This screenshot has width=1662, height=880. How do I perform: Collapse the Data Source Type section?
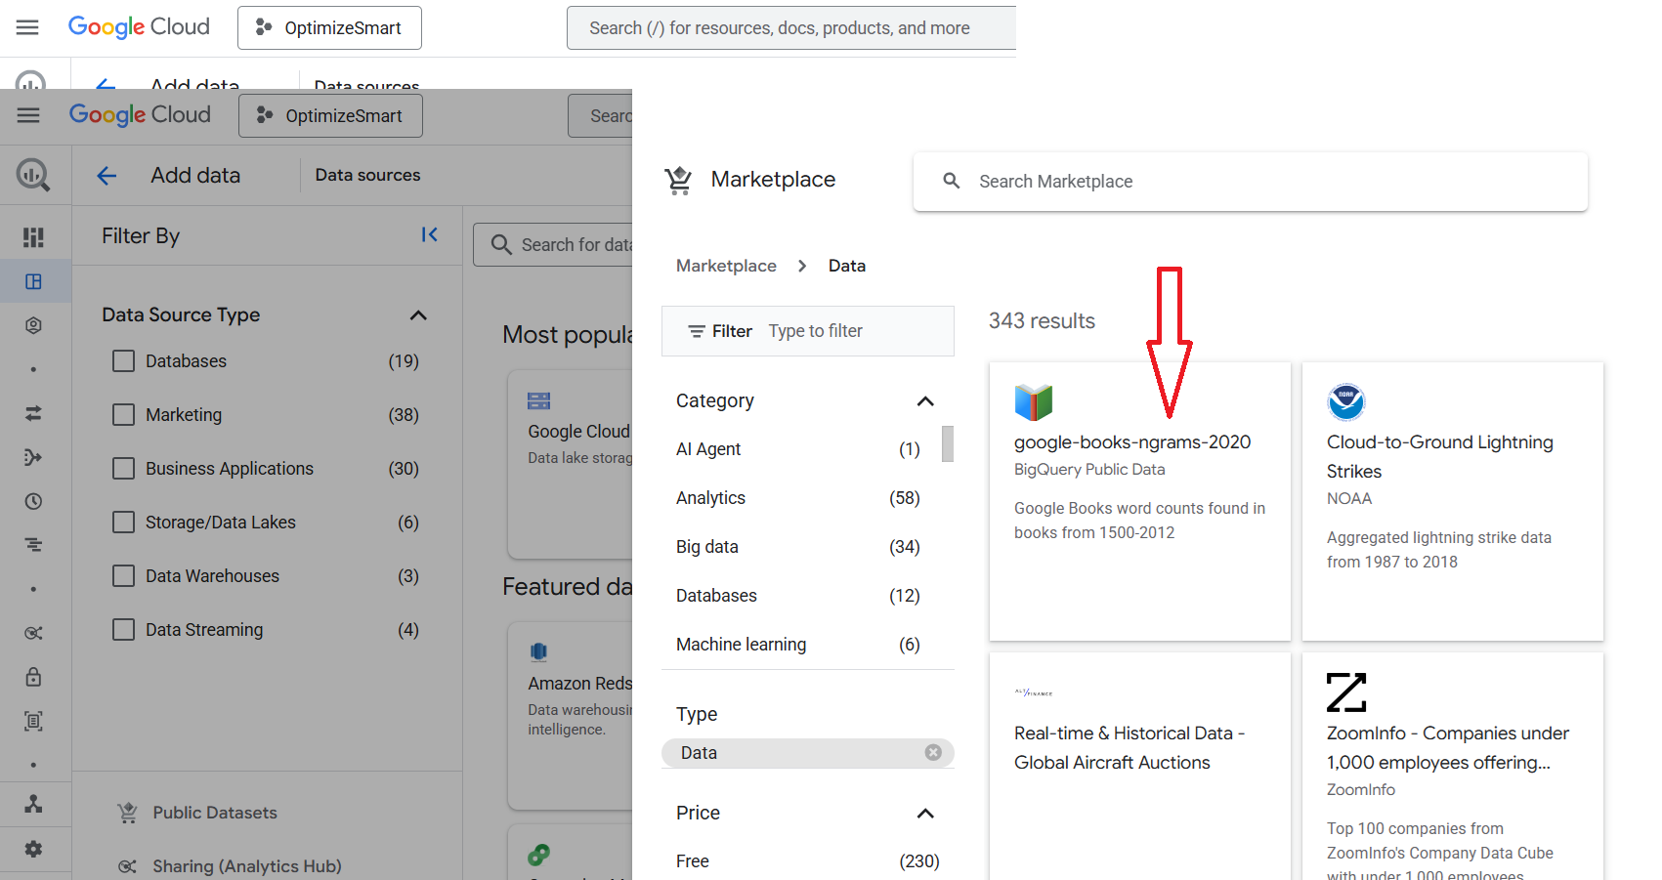coord(418,314)
